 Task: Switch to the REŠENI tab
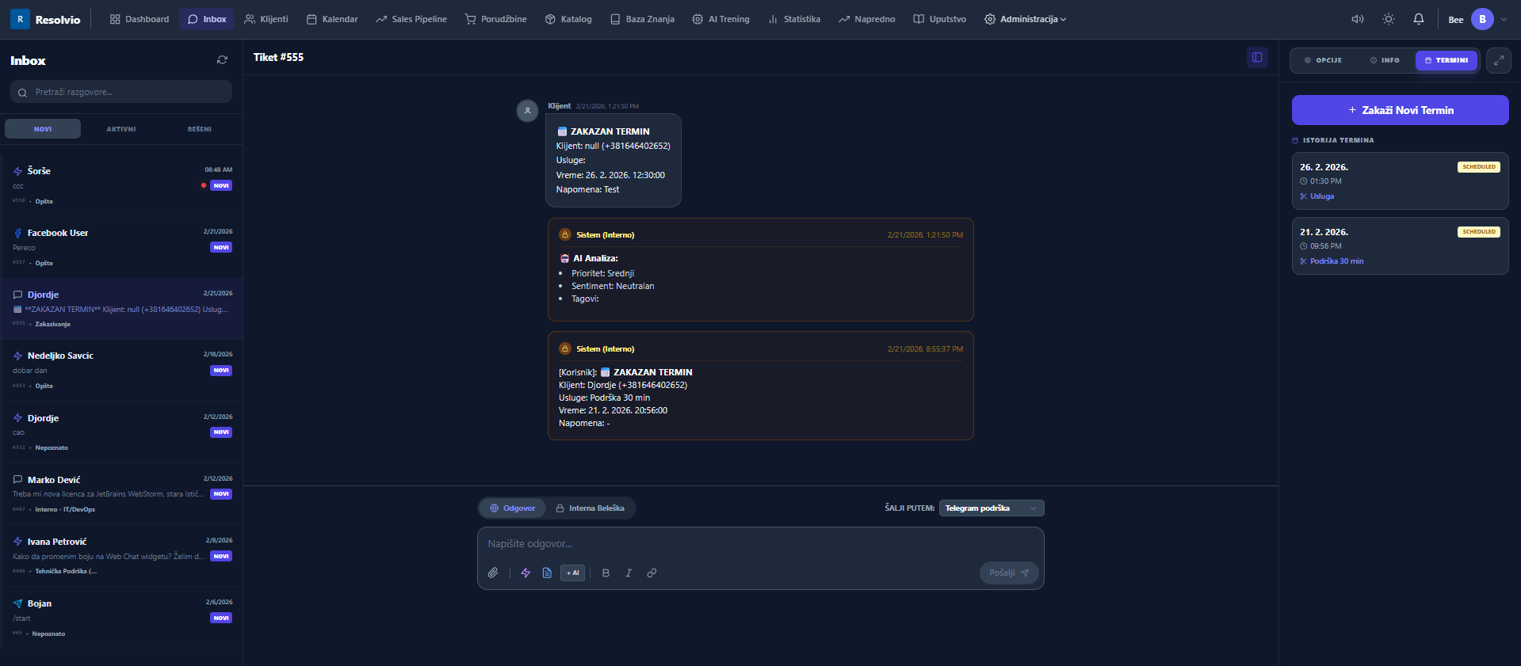pos(200,129)
